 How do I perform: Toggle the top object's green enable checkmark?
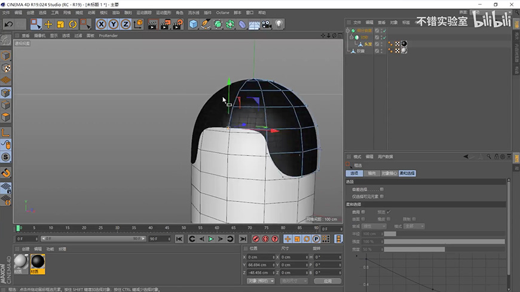click(385, 31)
